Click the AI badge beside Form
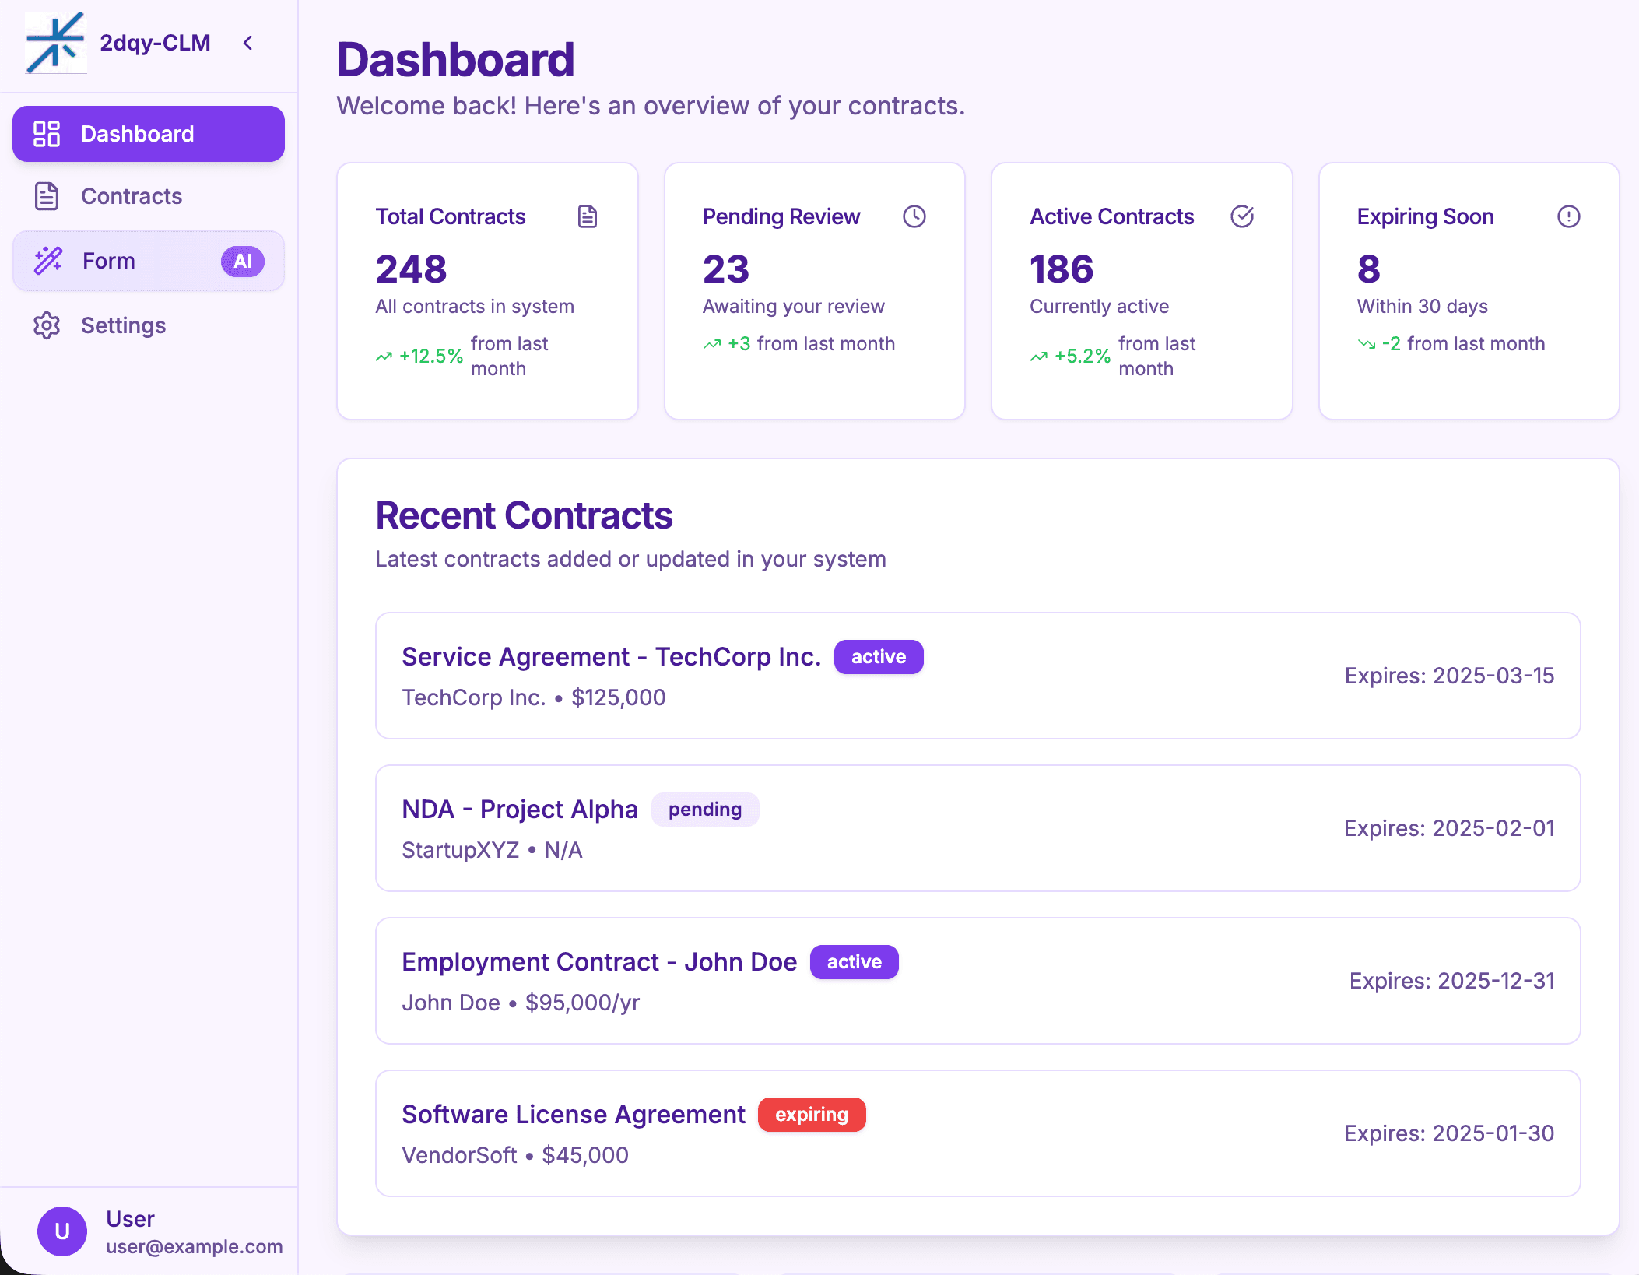1639x1275 pixels. point(243,261)
